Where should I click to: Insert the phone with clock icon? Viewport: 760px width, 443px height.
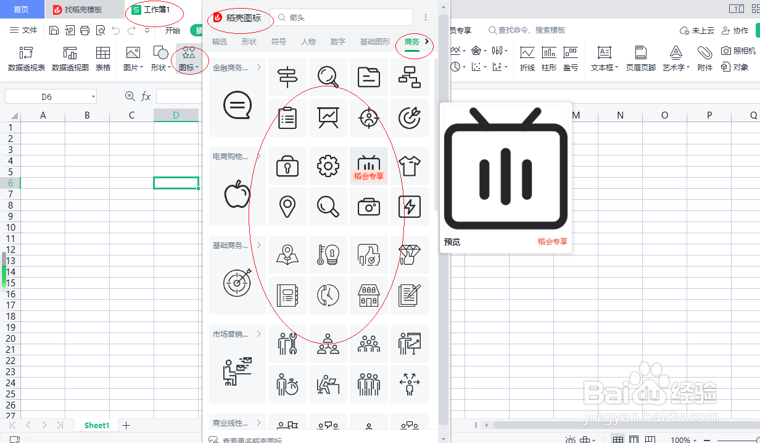328,296
